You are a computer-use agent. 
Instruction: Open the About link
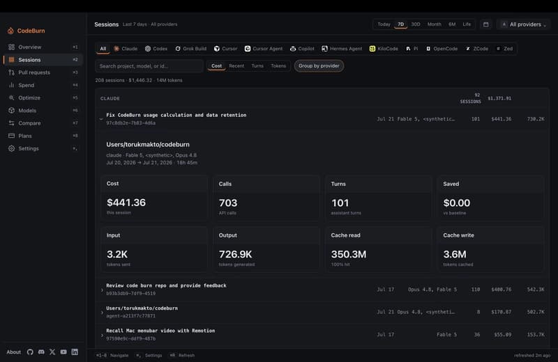click(13, 352)
